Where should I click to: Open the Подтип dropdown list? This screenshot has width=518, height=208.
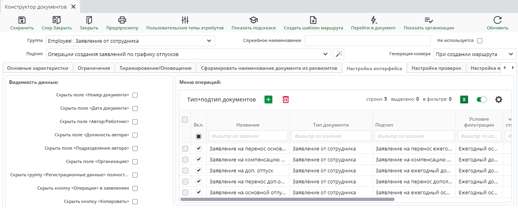coord(325,54)
